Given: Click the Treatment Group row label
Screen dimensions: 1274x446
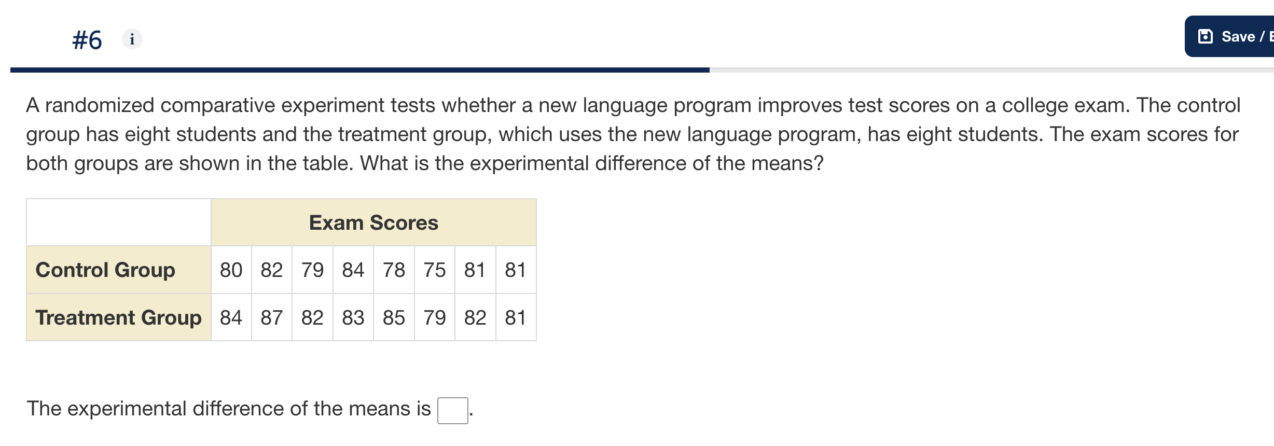Looking at the screenshot, I should 118,318.
